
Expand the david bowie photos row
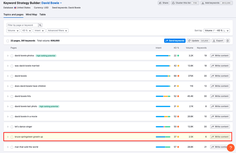pyautogui.click(x=8, y=56)
